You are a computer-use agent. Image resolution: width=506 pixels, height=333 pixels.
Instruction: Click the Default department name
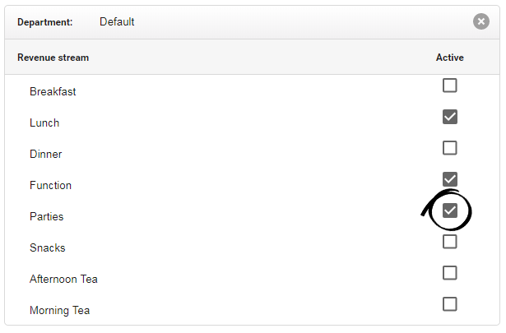(x=117, y=21)
